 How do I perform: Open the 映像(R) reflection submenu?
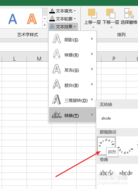72,54
